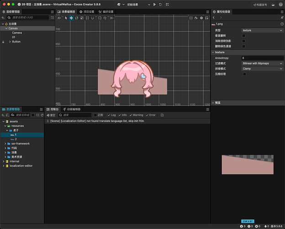Select the Camera node in hierarchy

[x=17, y=33]
